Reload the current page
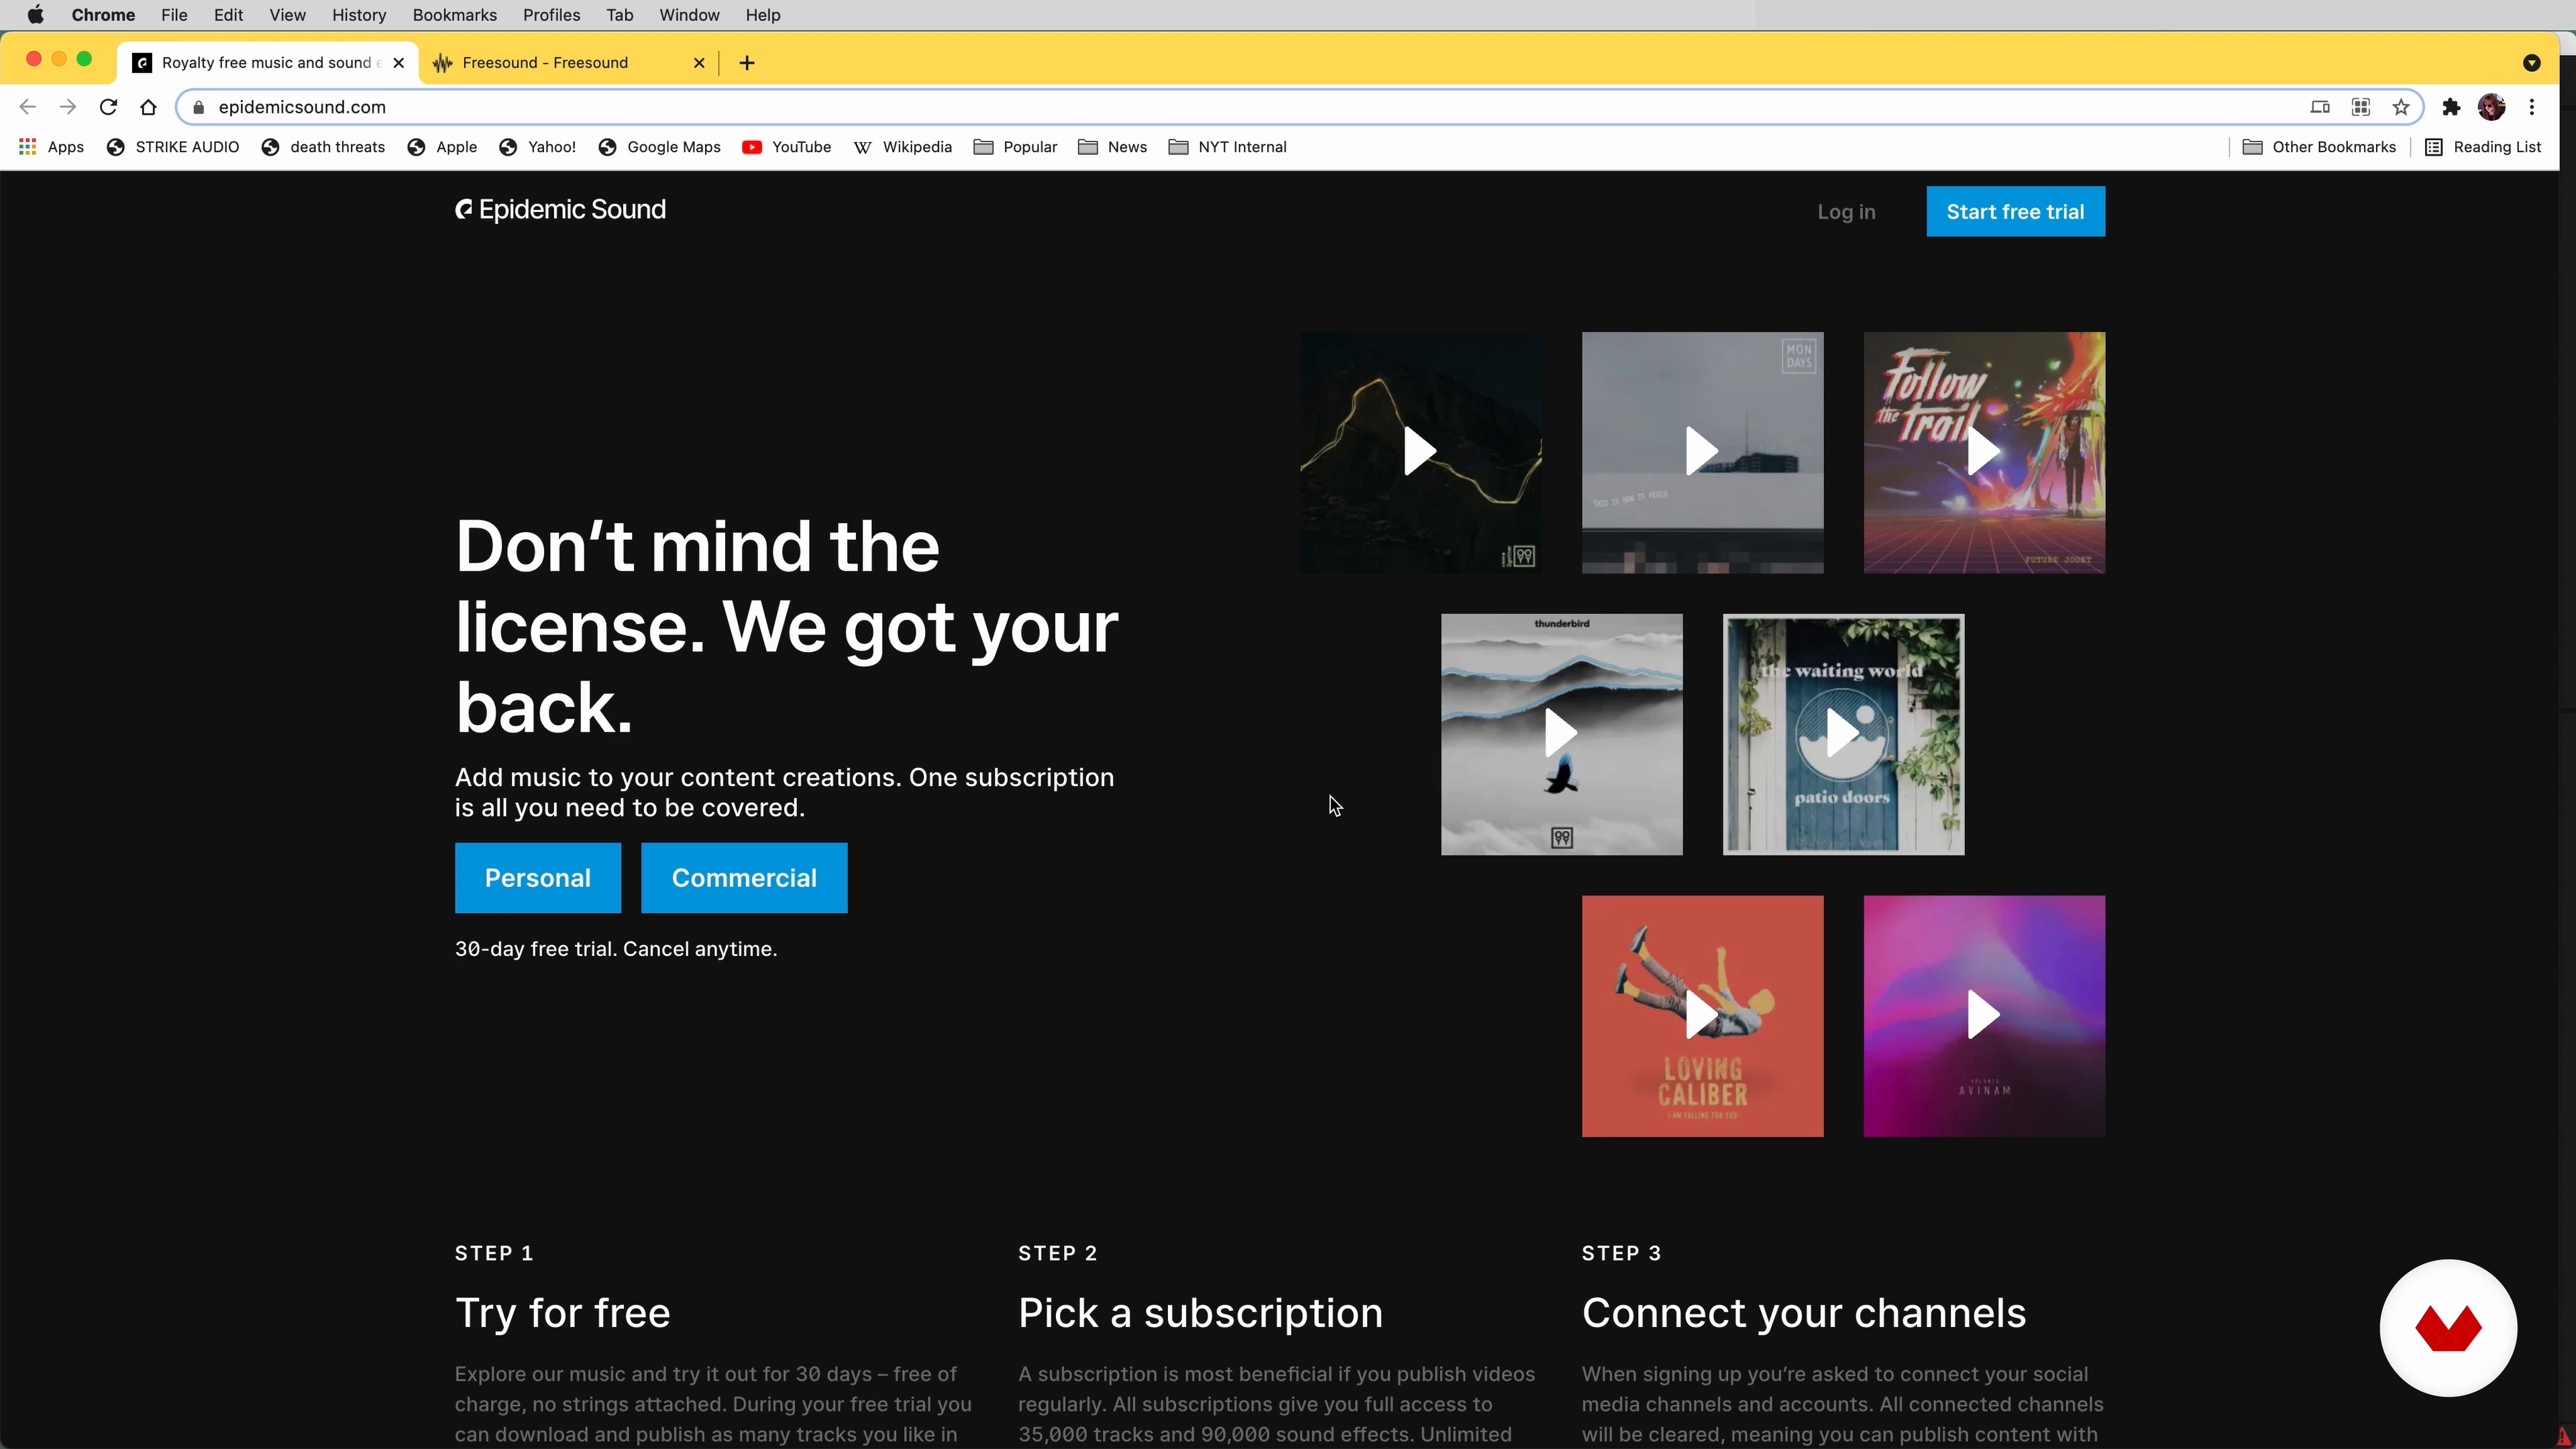 (x=108, y=107)
